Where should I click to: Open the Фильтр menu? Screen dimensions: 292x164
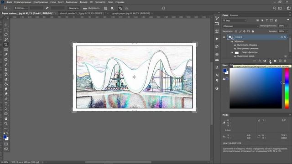[x=83, y=2]
